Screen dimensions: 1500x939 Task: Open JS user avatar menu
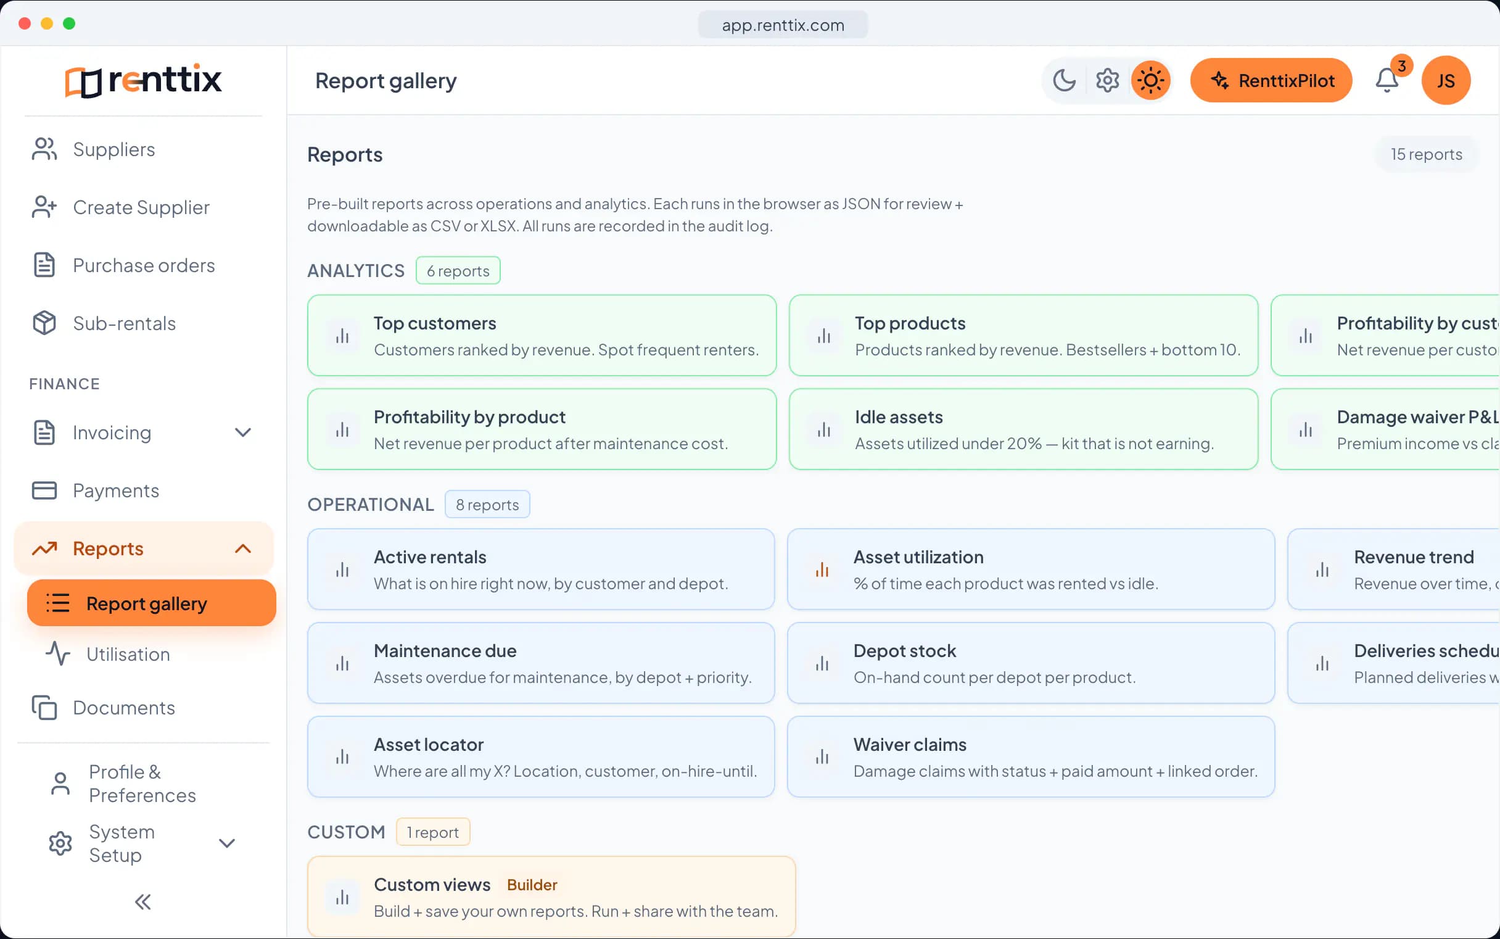coord(1445,80)
